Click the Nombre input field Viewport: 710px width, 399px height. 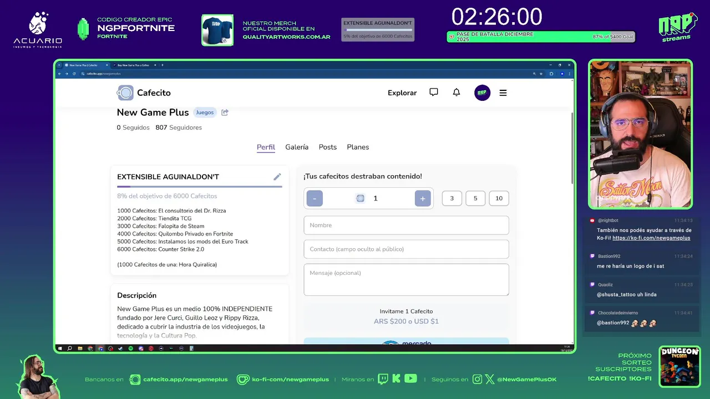(406, 226)
